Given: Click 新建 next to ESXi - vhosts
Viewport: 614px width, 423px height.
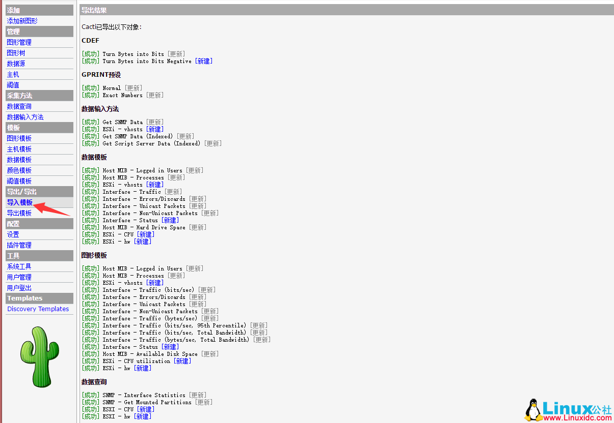Looking at the screenshot, I should pyautogui.click(x=155, y=129).
